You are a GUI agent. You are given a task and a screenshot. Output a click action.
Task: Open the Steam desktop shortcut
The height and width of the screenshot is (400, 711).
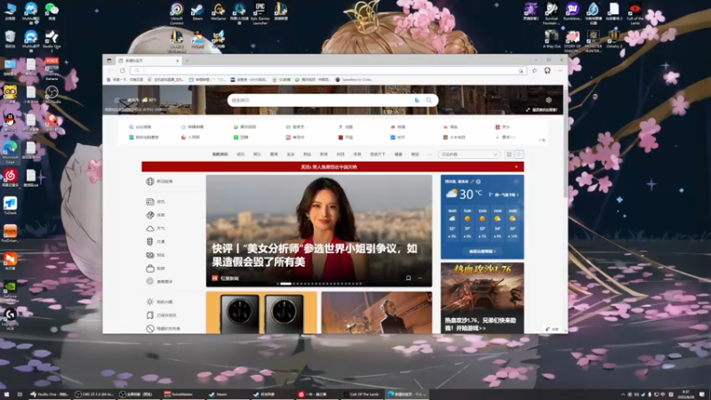click(197, 12)
